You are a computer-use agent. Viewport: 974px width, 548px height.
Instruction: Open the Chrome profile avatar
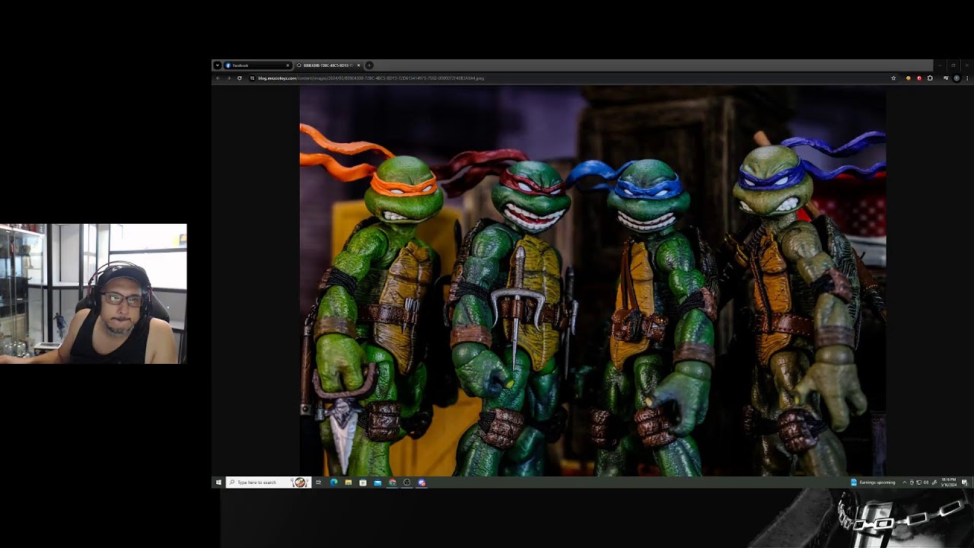pyautogui.click(x=956, y=78)
